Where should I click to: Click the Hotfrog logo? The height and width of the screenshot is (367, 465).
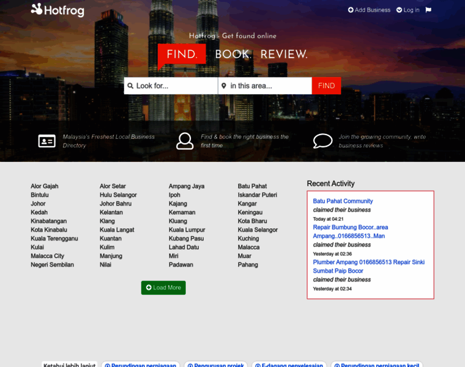tap(58, 10)
